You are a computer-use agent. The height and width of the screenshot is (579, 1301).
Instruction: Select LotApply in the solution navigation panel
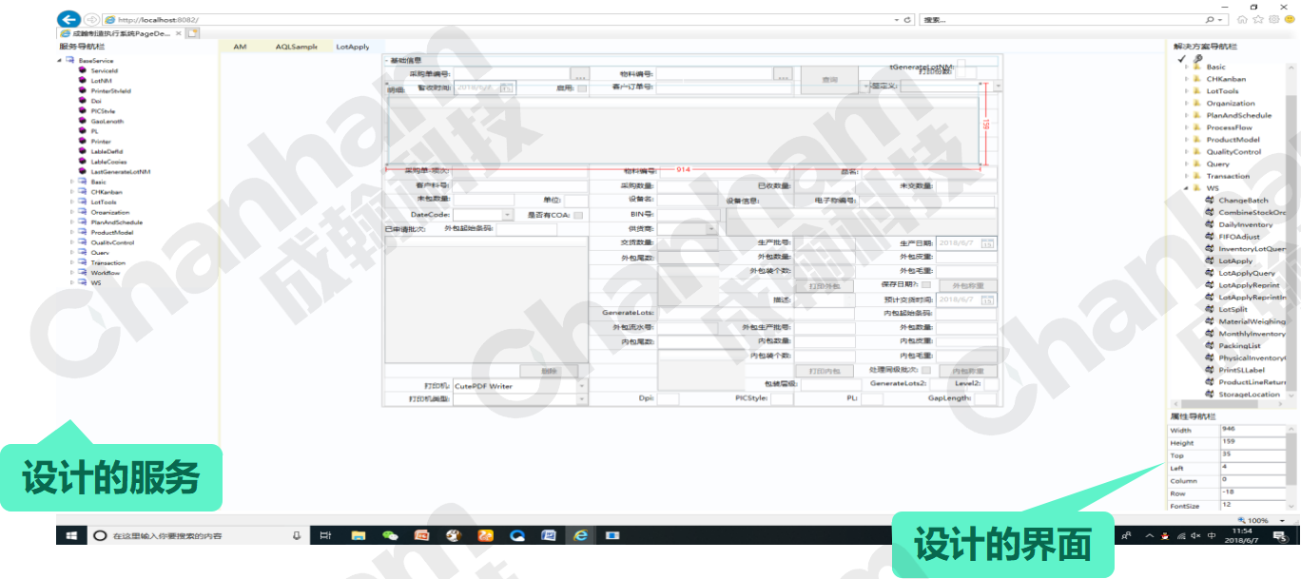pyautogui.click(x=1231, y=261)
